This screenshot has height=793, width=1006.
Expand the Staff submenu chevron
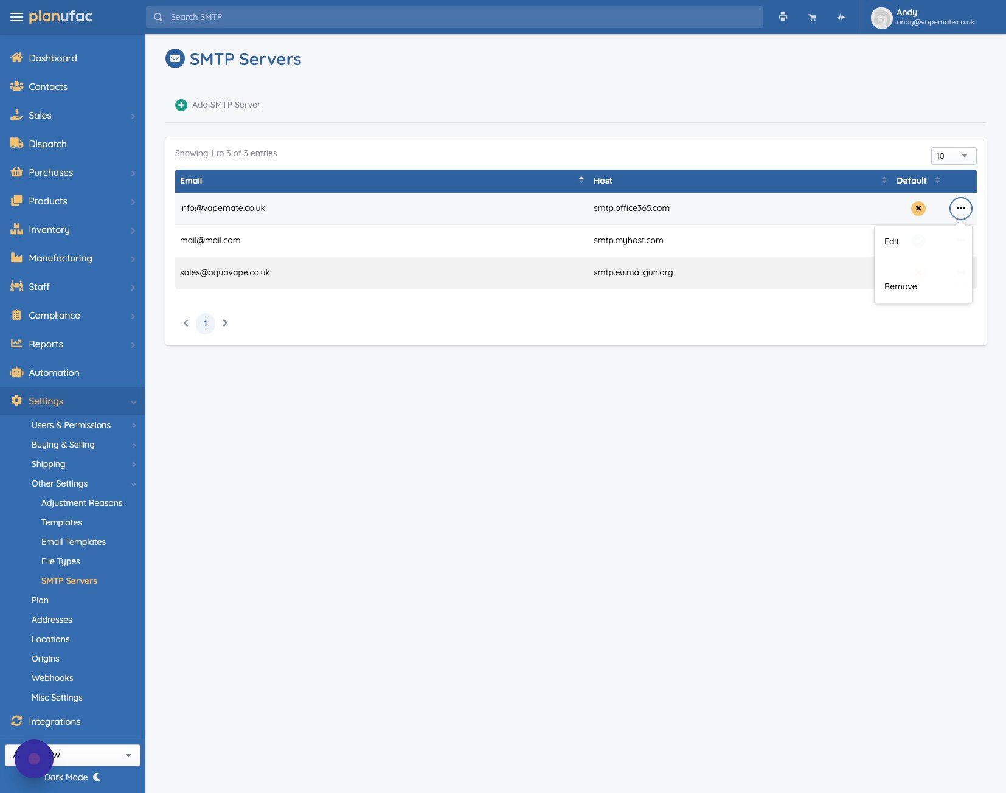133,287
